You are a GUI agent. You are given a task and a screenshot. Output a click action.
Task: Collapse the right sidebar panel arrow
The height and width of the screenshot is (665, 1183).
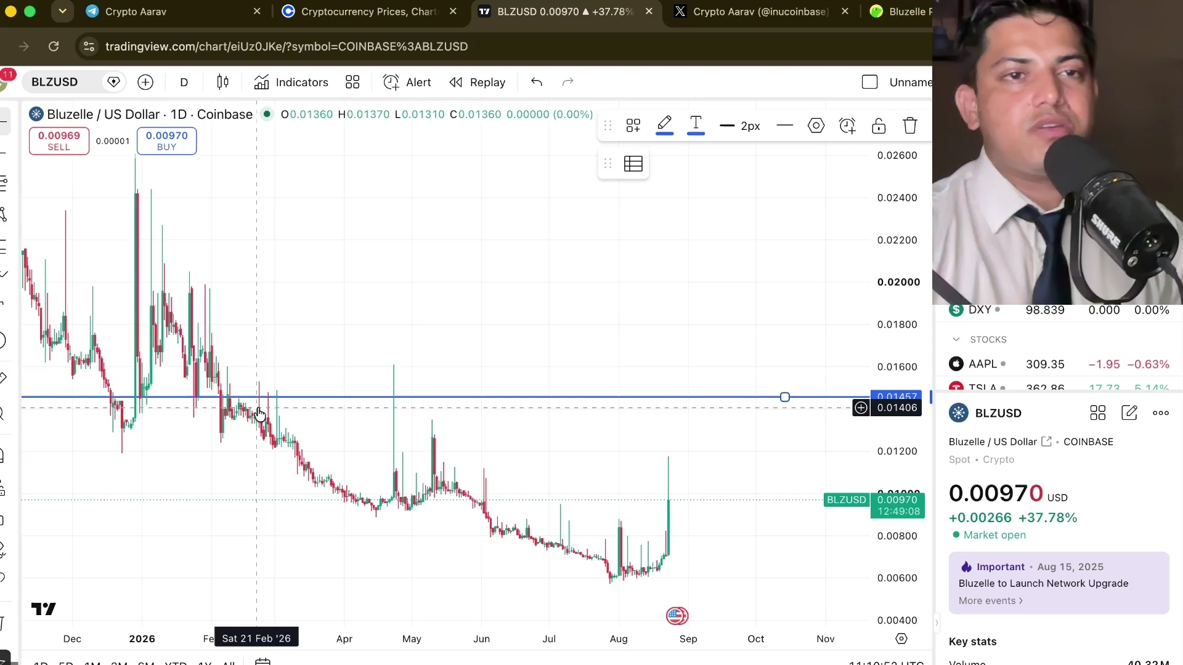coord(937,623)
